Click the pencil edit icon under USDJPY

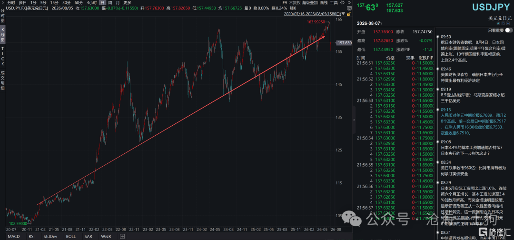pyautogui.click(x=498, y=23)
